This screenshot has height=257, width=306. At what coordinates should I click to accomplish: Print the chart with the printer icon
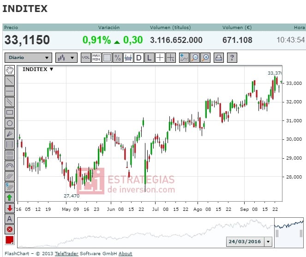coord(219,58)
